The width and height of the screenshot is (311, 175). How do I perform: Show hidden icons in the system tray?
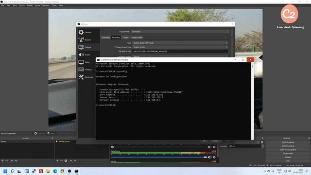(x=264, y=171)
